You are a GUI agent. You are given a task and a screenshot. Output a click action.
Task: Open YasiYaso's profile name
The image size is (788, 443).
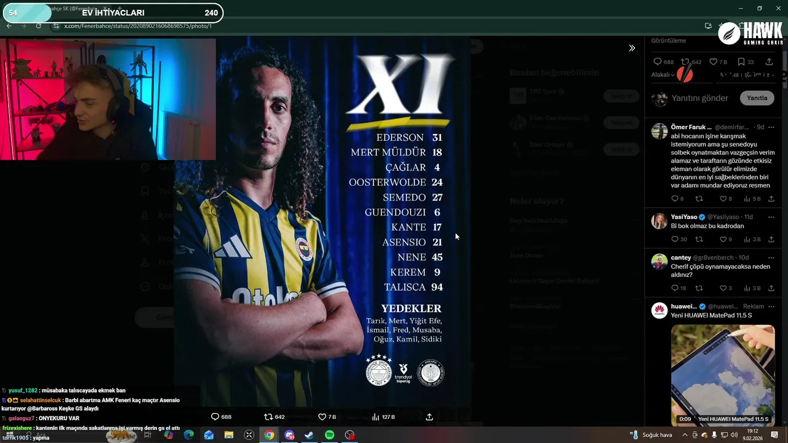(x=684, y=217)
